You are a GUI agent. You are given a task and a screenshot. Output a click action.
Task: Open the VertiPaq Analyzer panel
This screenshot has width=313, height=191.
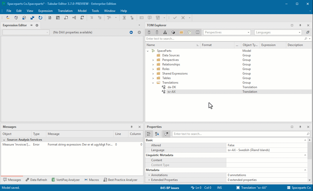pyautogui.click(x=66, y=180)
